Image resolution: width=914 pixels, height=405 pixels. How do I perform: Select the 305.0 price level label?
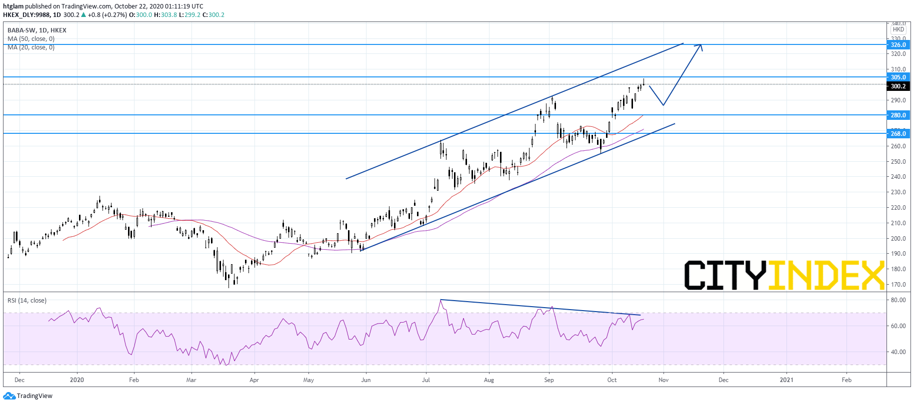point(898,77)
